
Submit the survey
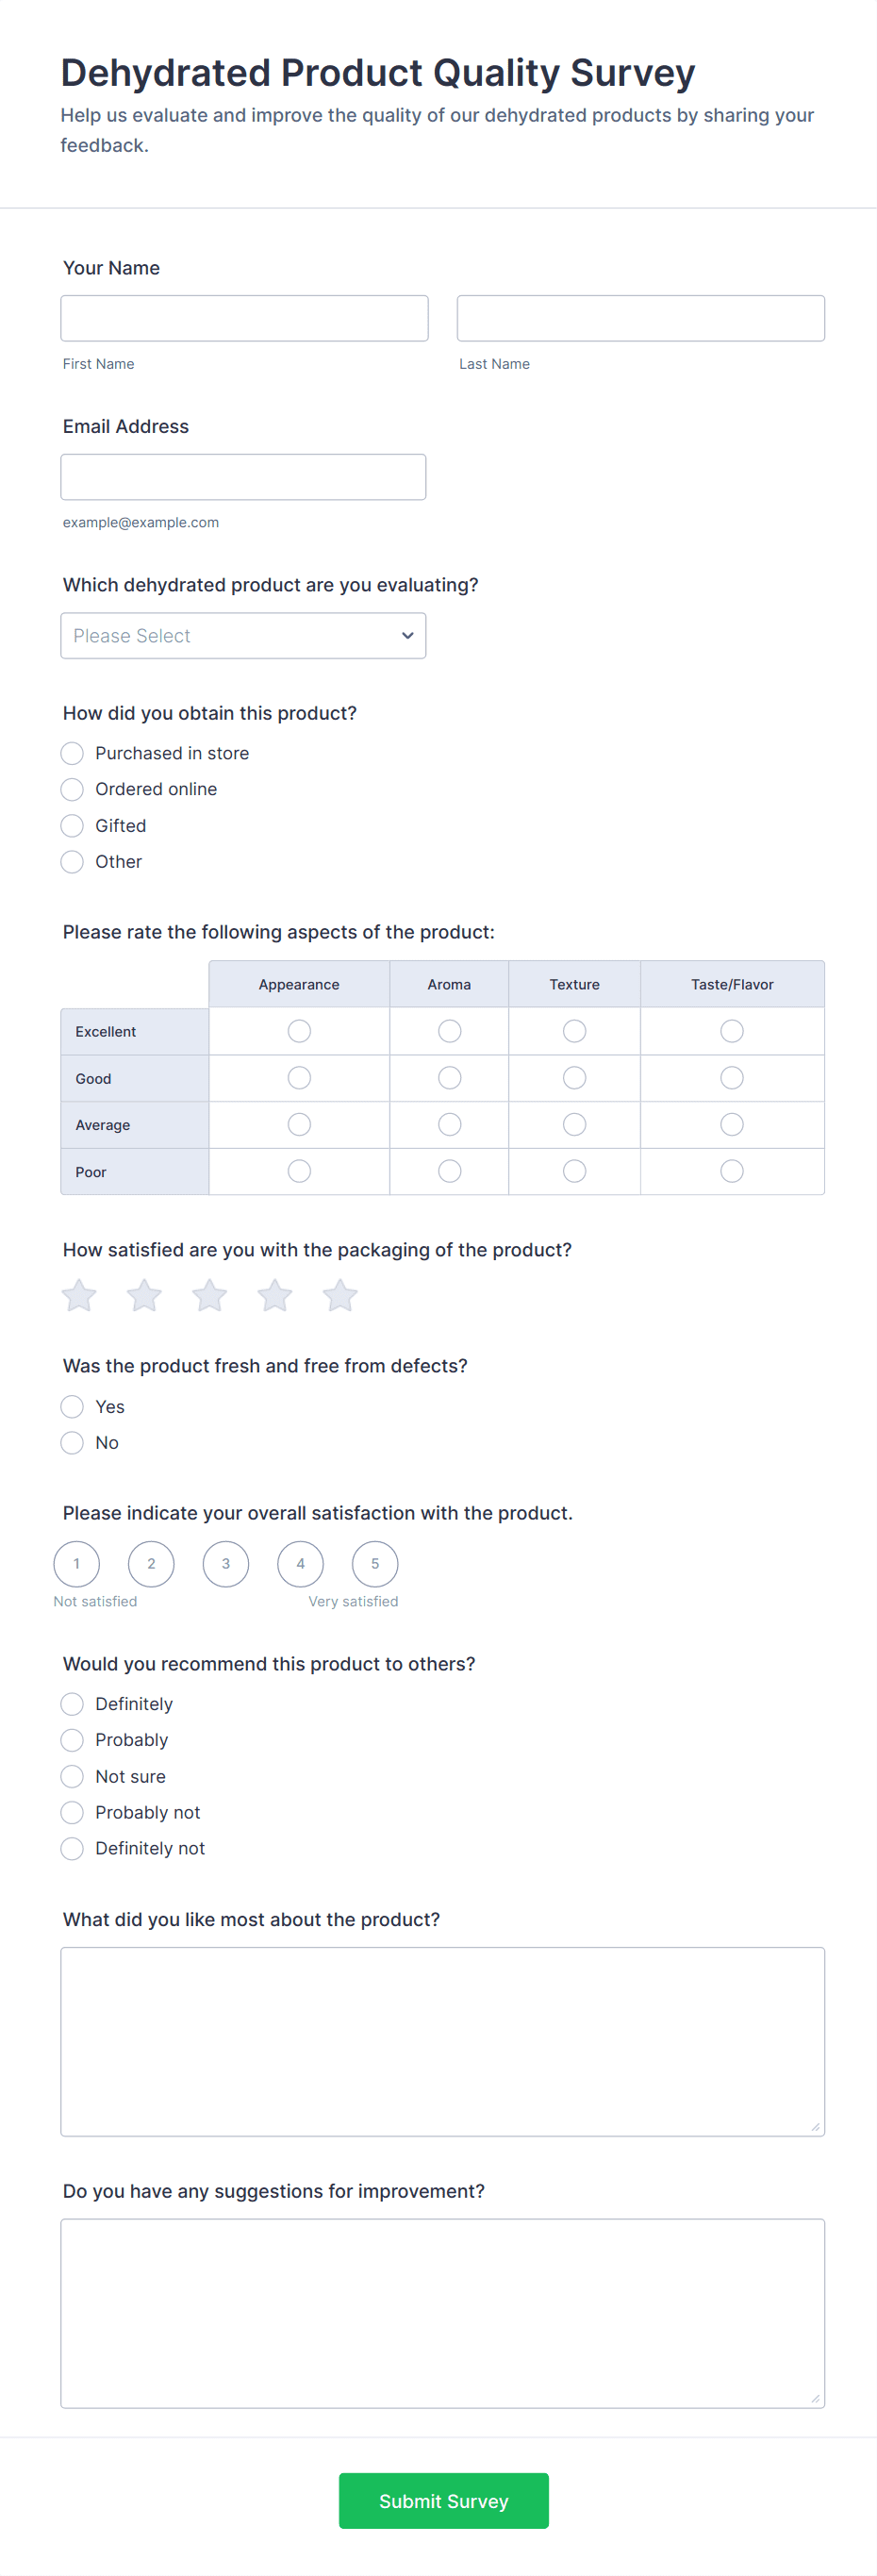pos(443,2501)
